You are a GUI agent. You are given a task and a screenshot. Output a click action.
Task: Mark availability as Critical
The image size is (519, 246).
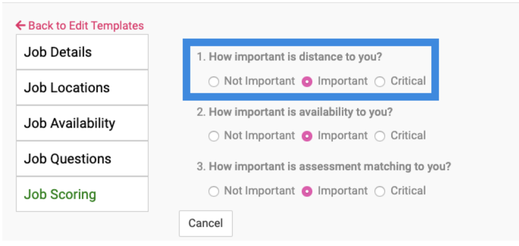click(380, 136)
